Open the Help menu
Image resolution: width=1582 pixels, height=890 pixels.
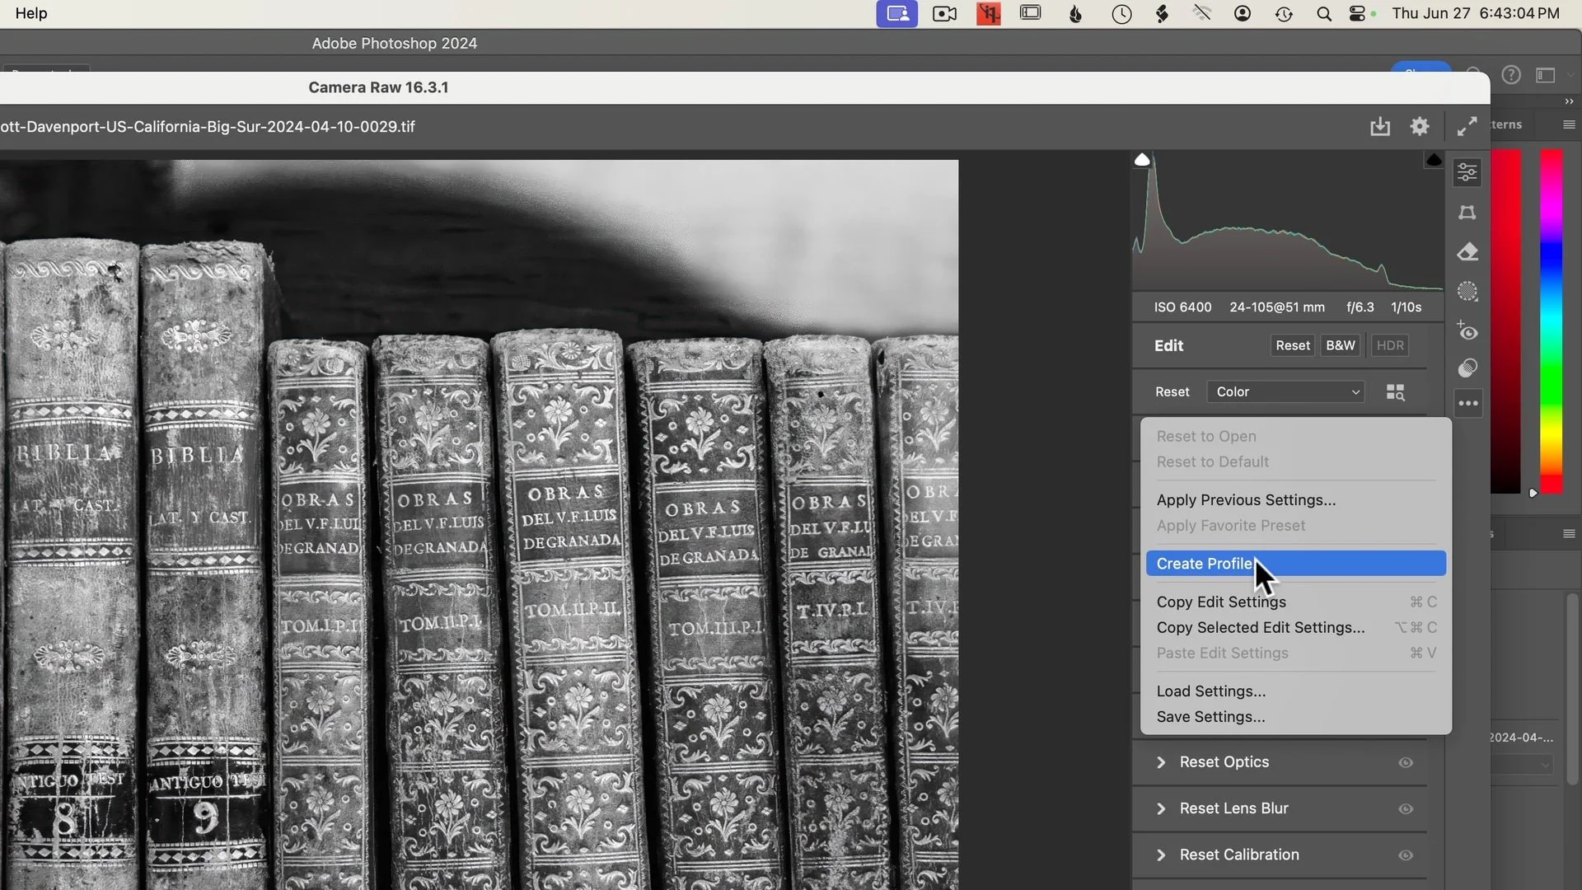(x=30, y=13)
